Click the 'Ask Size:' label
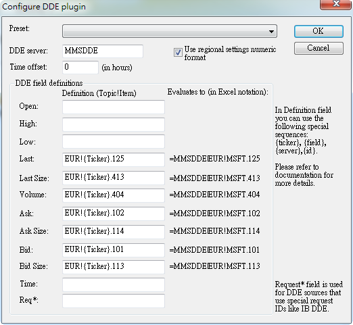353x325 pixels. (x=34, y=231)
